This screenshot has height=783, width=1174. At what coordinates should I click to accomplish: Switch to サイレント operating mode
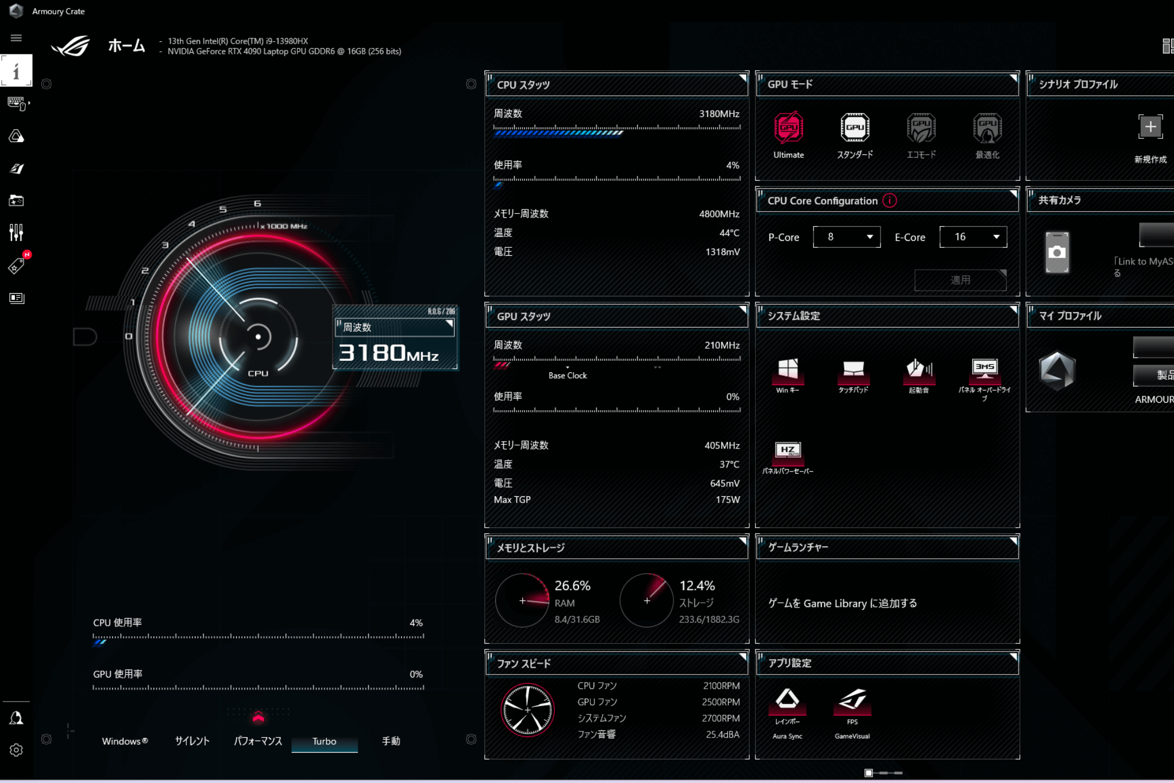click(x=192, y=741)
